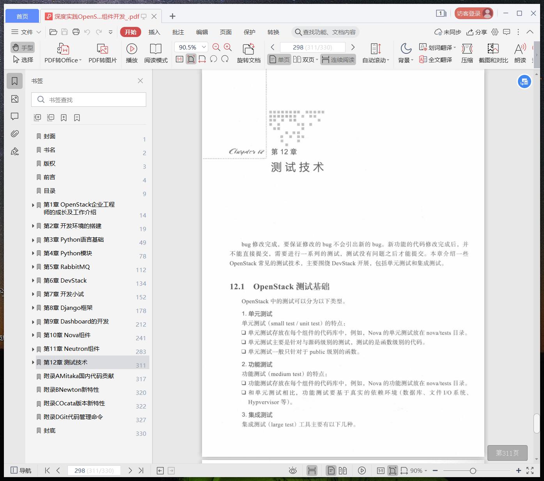Click collapse all bookmarks icon
544x481 pixels.
[51, 117]
